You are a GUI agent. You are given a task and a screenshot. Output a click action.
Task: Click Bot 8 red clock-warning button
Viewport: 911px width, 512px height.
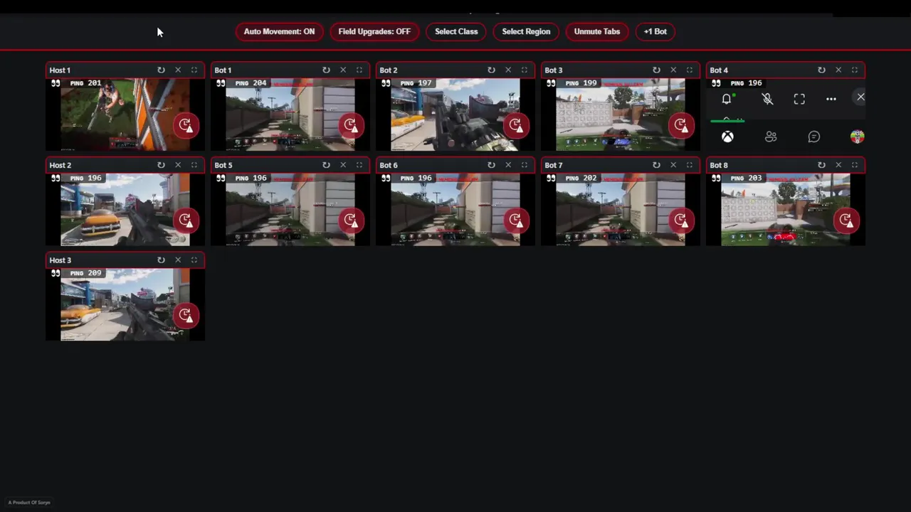[x=846, y=220]
